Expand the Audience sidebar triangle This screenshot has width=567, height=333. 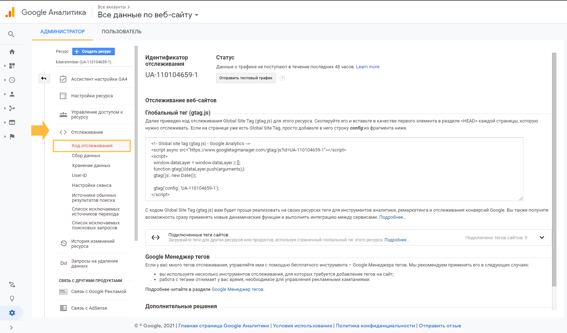click(5, 94)
